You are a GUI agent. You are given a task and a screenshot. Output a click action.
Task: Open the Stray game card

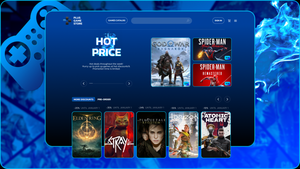pos(119,135)
